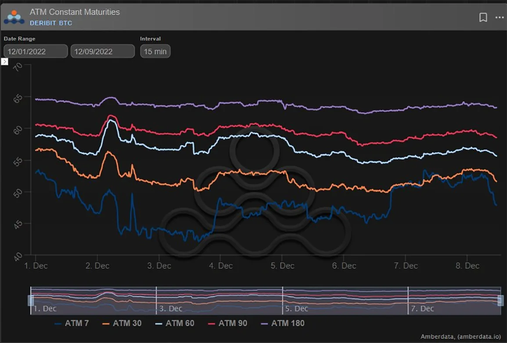The image size is (507, 343).
Task: Grab the left navigator range handle
Action: click(x=31, y=301)
